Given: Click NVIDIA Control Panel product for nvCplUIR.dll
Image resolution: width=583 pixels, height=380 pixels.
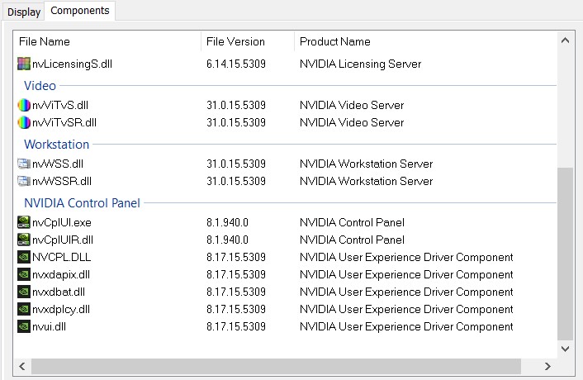Looking at the screenshot, I should coord(352,240).
